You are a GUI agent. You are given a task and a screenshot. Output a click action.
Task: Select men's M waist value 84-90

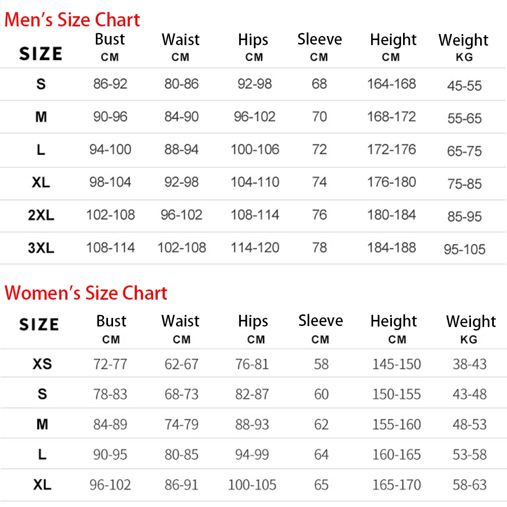pos(181,117)
